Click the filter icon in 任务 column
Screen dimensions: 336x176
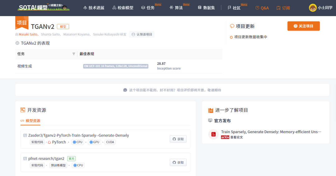point(74,54)
